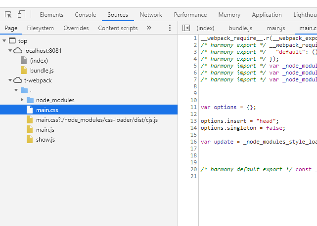Viewport: 317px width, 226px height.
Task: Open the Overrides navigator tab
Action: pyautogui.click(x=76, y=28)
